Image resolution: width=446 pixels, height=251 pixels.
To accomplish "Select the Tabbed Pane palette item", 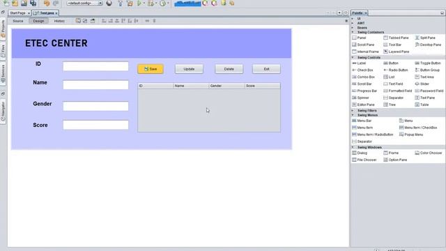I will (396, 38).
